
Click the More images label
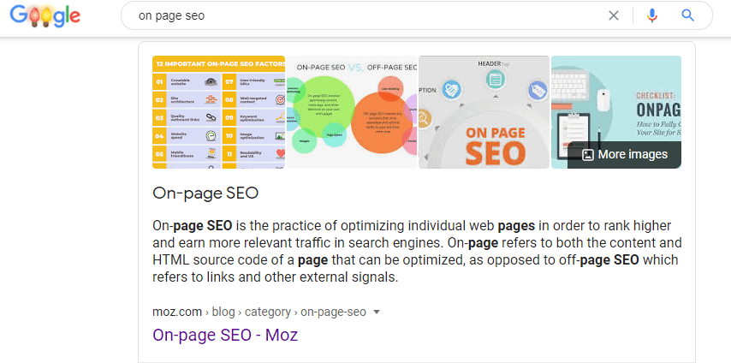click(633, 155)
